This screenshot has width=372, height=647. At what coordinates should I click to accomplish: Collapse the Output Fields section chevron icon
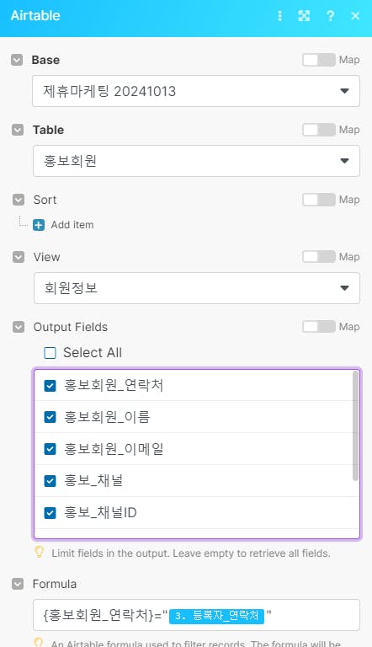[x=19, y=327]
